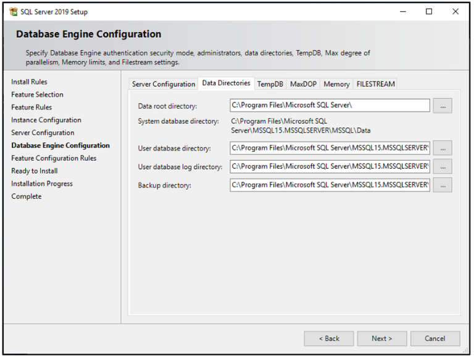Select Feature Selection step in sidebar
This screenshot has height=358, width=474.
(x=37, y=94)
